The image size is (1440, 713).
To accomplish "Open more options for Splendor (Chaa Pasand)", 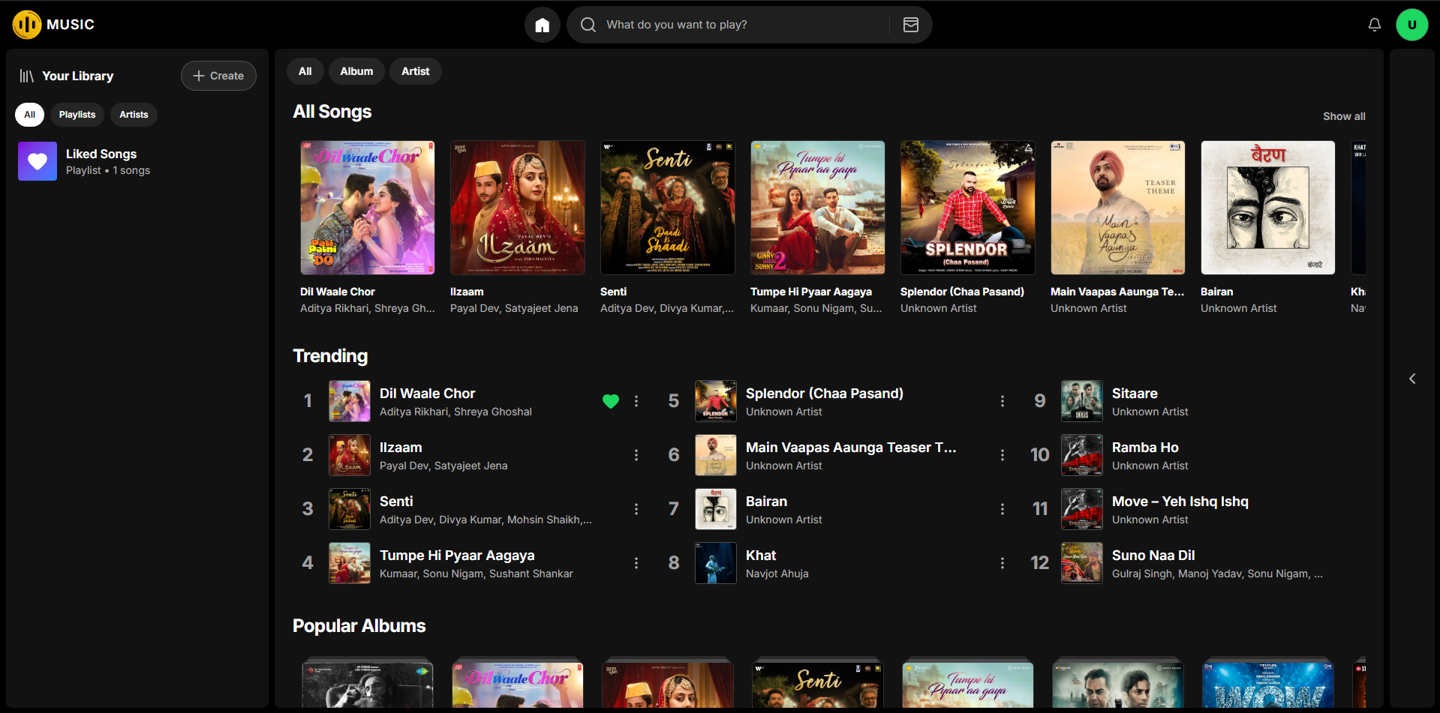I will click(1003, 401).
